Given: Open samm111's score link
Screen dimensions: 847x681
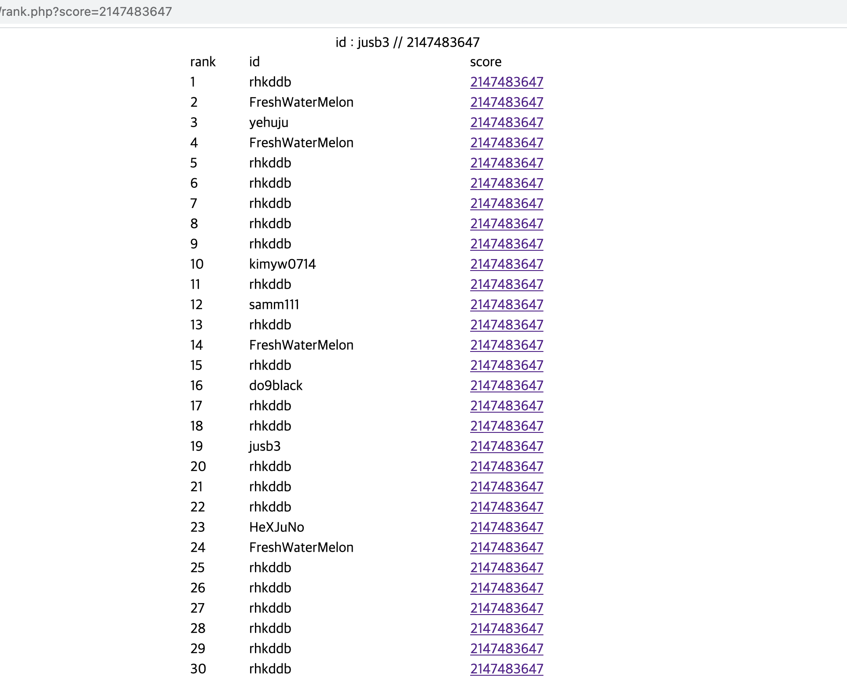Looking at the screenshot, I should 506,304.
